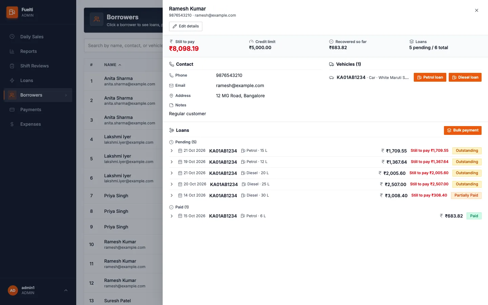488x305 pixels.
Task: Click the Email envelope icon
Action: click(x=171, y=86)
